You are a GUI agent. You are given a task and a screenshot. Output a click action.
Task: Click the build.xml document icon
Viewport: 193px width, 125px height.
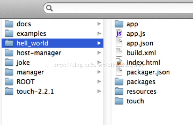[119, 53]
